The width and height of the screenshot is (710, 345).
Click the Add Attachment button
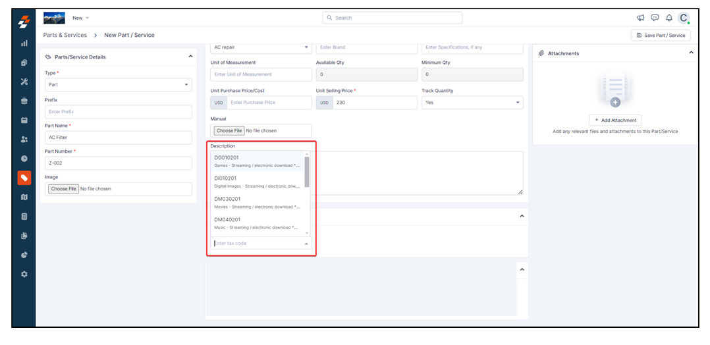pyautogui.click(x=615, y=120)
